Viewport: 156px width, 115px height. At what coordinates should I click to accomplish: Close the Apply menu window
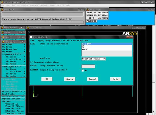point(22,37)
